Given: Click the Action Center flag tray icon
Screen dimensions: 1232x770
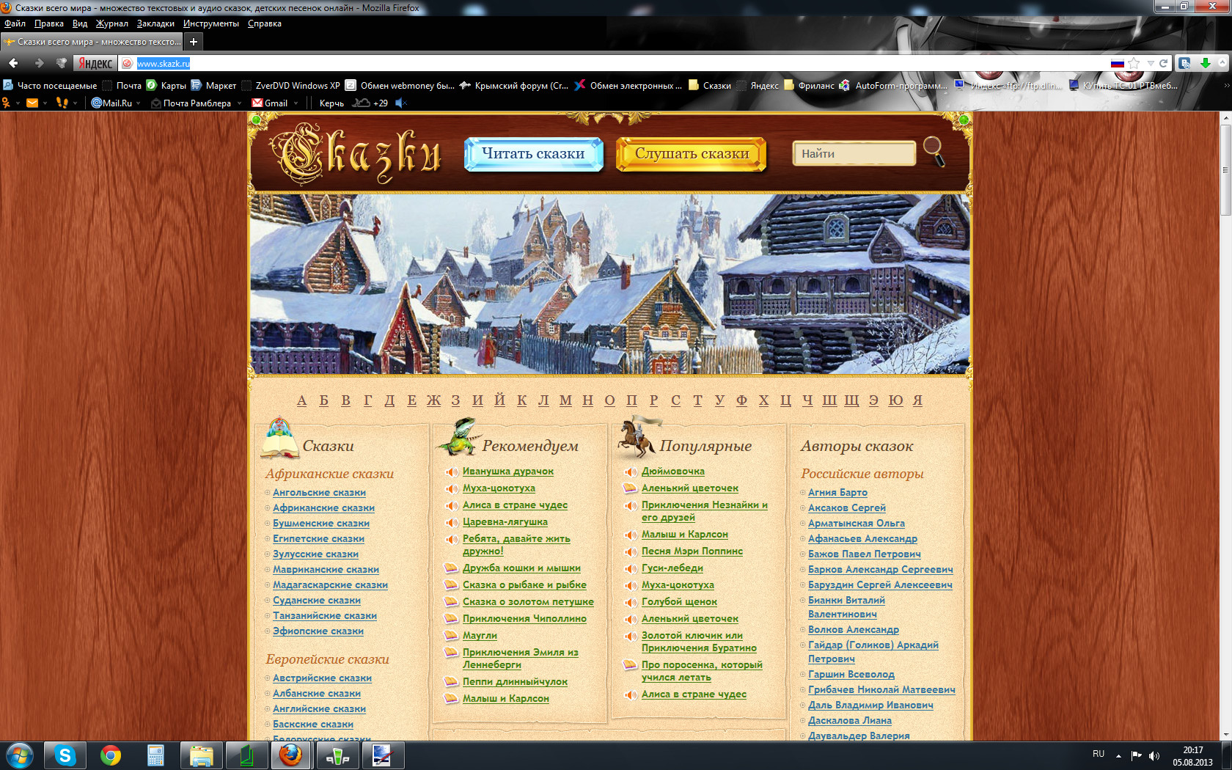Looking at the screenshot, I should (1136, 755).
